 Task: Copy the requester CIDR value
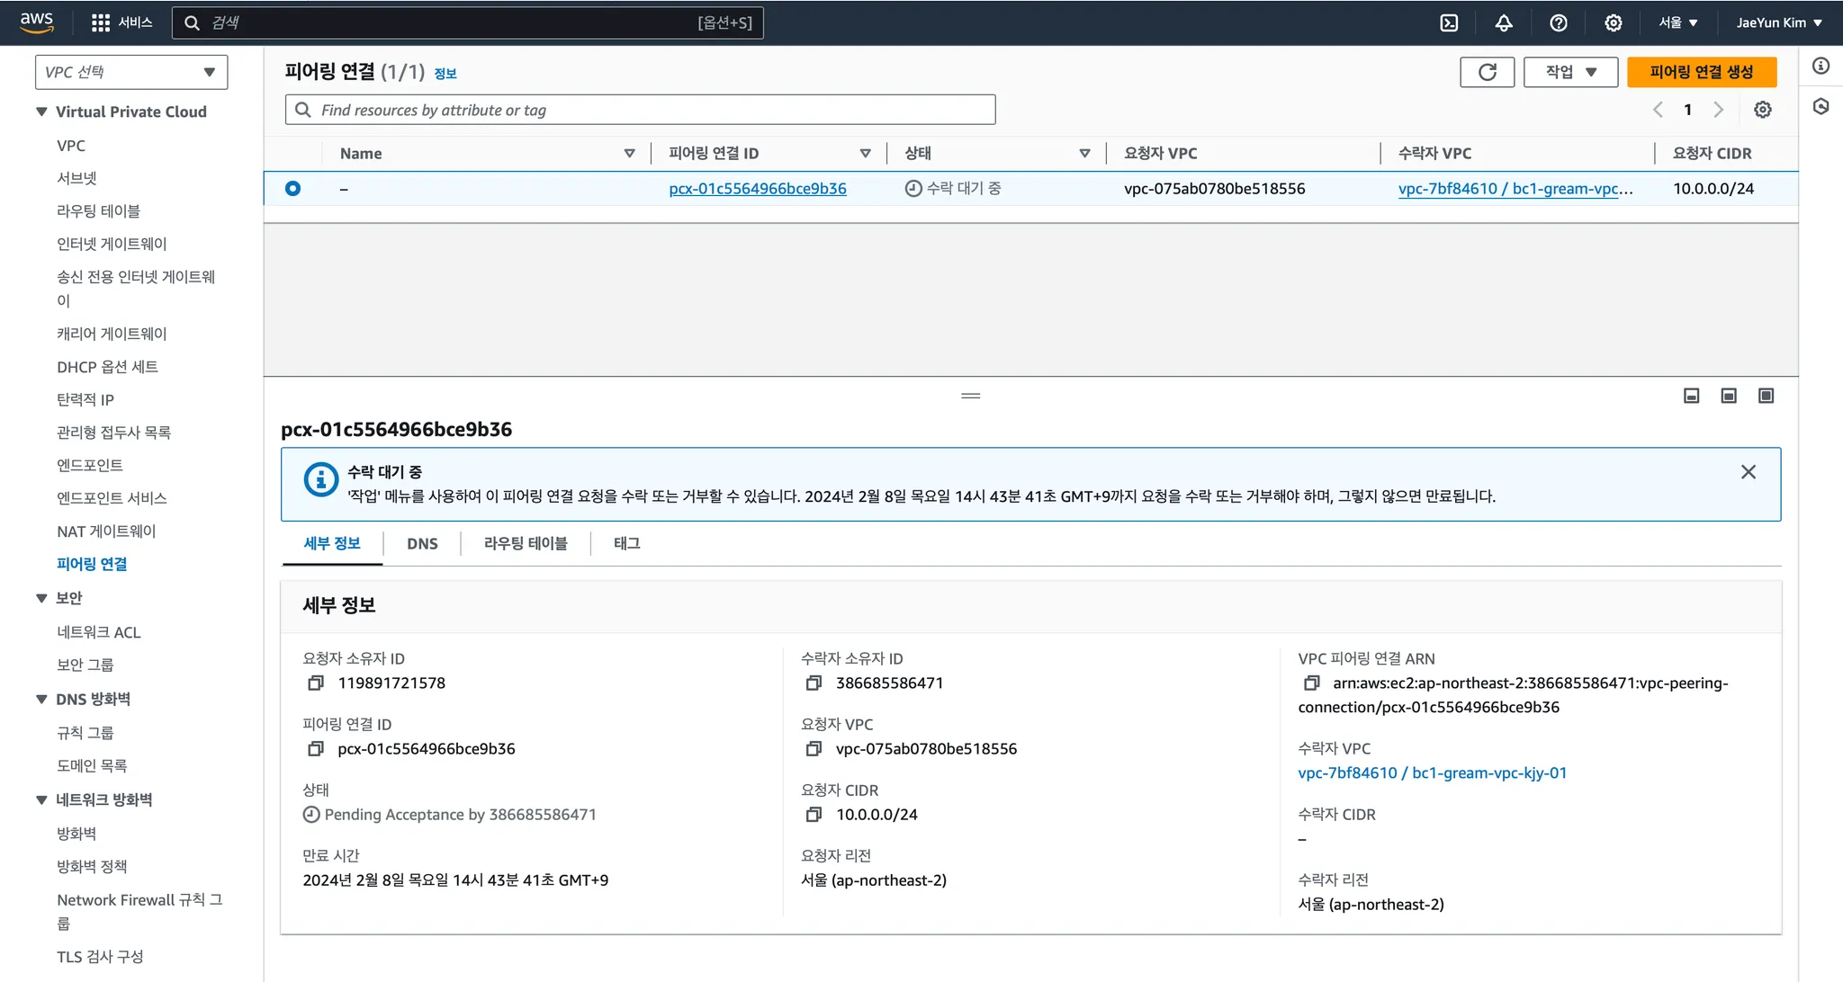[x=814, y=815]
